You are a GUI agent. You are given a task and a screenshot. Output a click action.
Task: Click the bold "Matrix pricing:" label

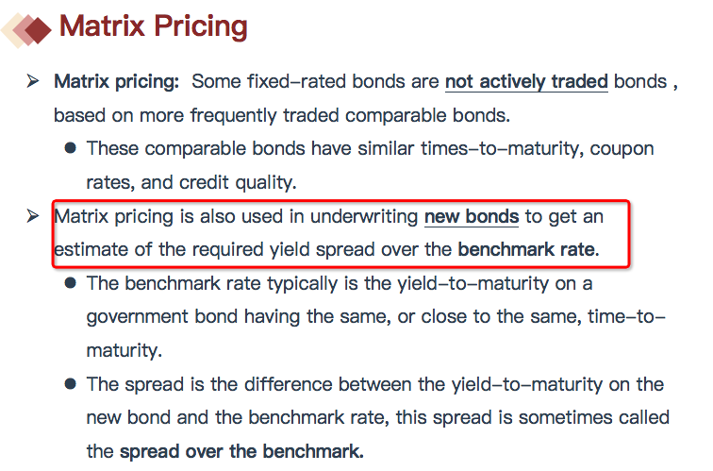(x=116, y=82)
